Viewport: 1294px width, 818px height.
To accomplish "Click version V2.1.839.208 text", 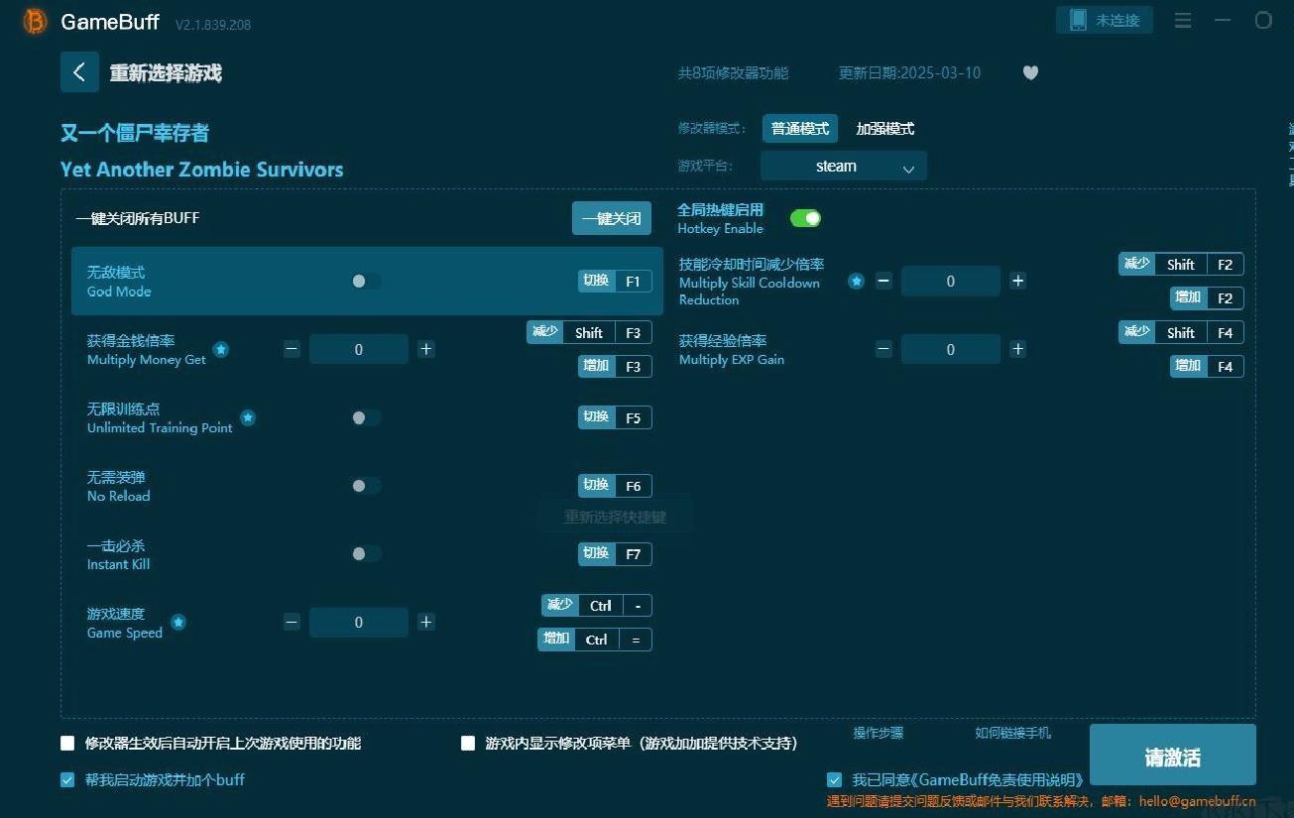I will point(213,24).
